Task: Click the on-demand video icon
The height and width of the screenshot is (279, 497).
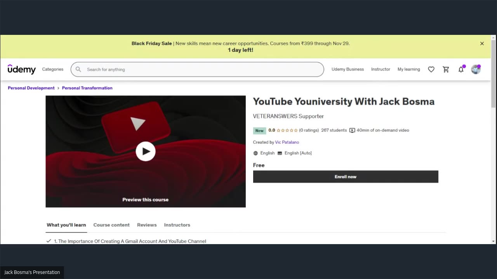Action: 352,130
